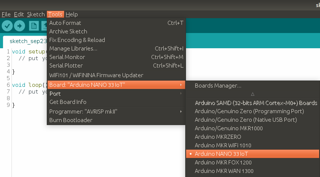
Task: Select Fix Encoding & Reload
Action: point(116,40)
